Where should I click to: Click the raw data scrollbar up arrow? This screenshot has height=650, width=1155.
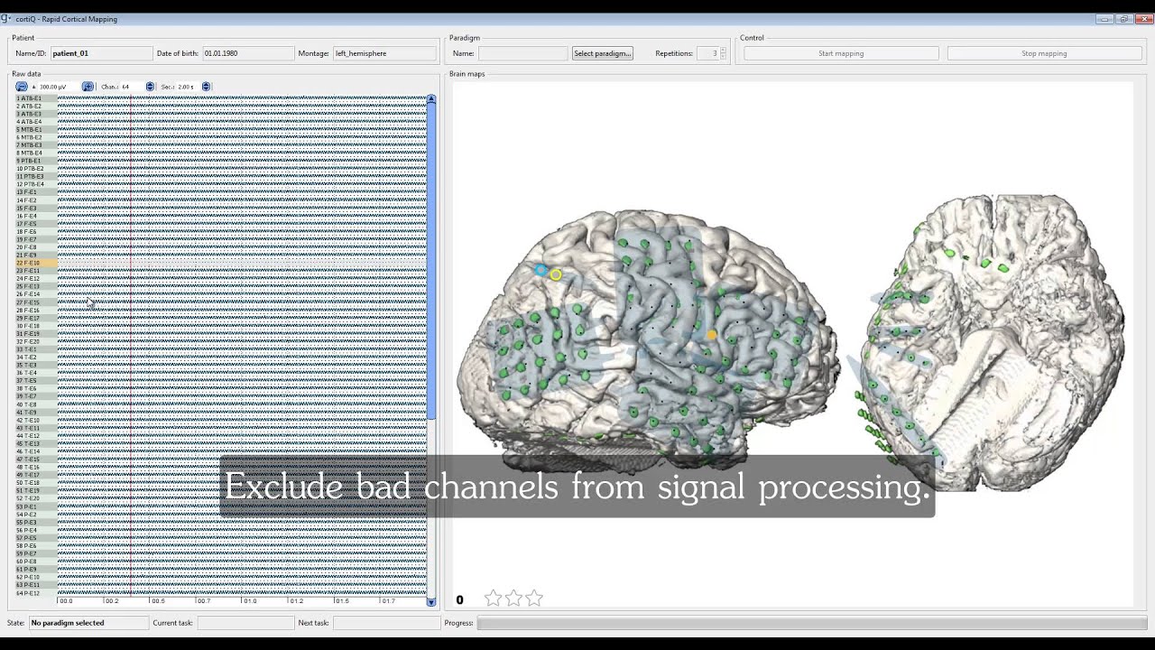pyautogui.click(x=431, y=98)
